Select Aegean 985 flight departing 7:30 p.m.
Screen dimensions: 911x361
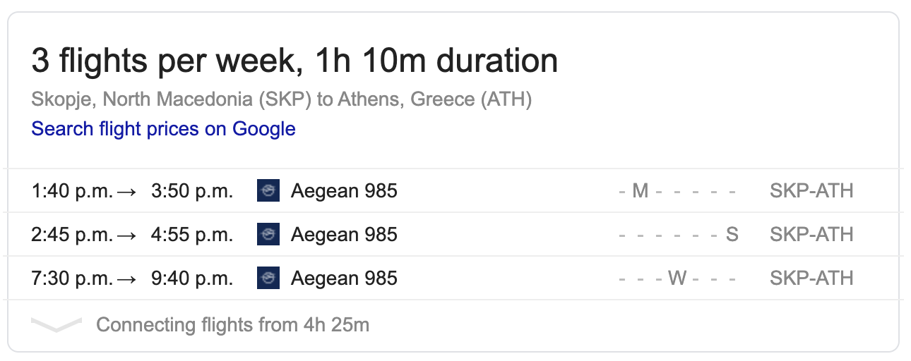(453, 278)
